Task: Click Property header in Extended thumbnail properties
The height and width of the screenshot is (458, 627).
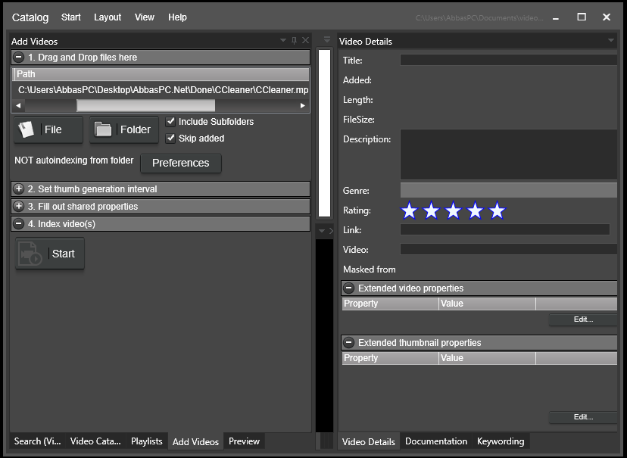Action: [391, 357]
